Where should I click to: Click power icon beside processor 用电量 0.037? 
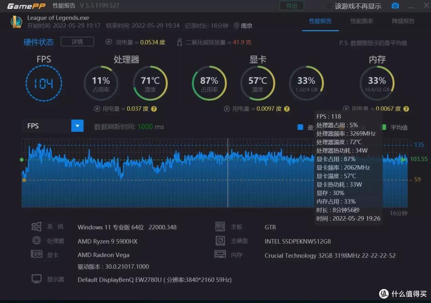(x=97, y=109)
